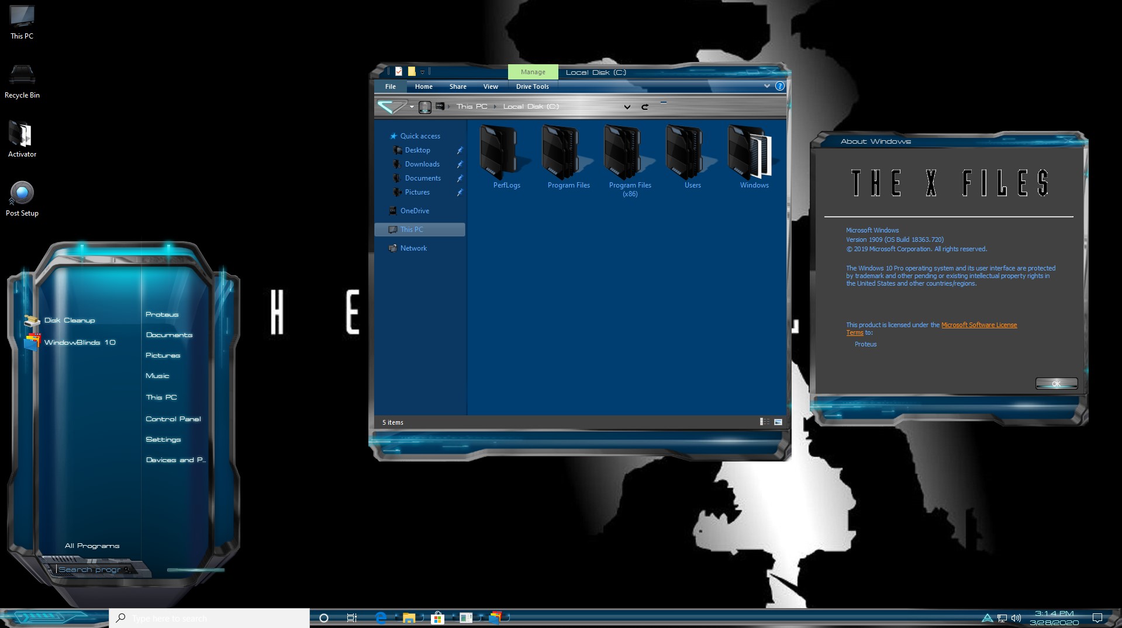Screen dimensions: 1122x628
Task: Click the Cortana circle on taskbar
Action: coord(324,618)
